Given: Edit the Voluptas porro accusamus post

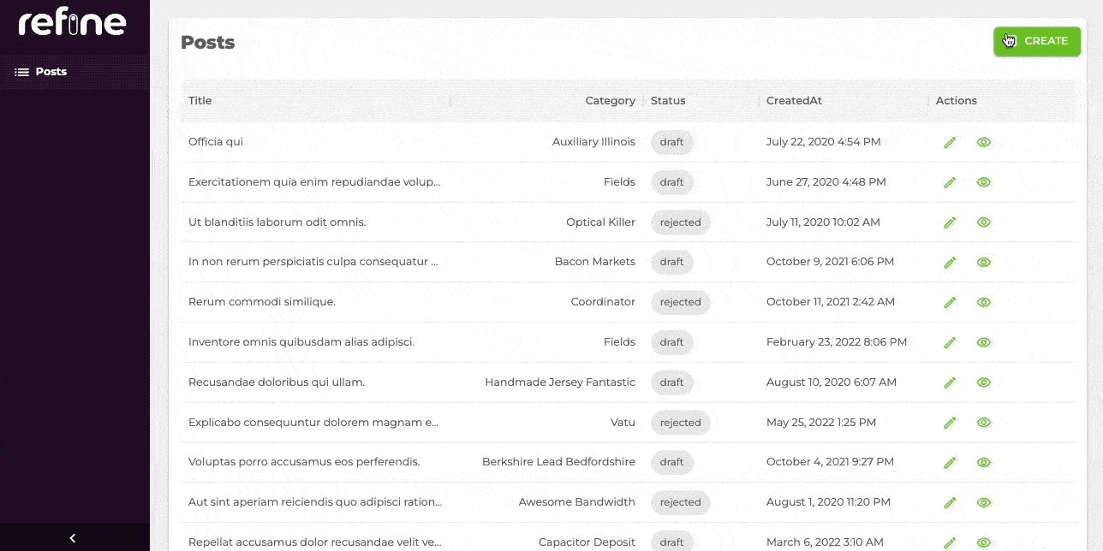Looking at the screenshot, I should click(x=949, y=462).
